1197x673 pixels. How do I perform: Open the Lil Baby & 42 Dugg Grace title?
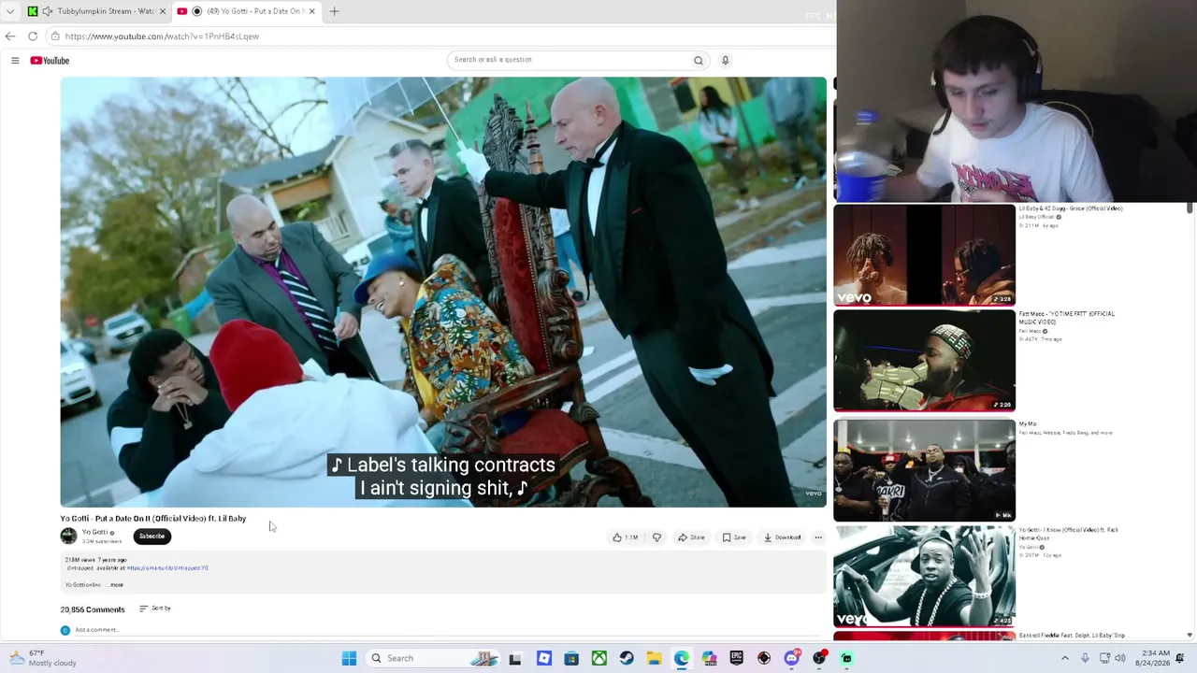(x=1071, y=208)
